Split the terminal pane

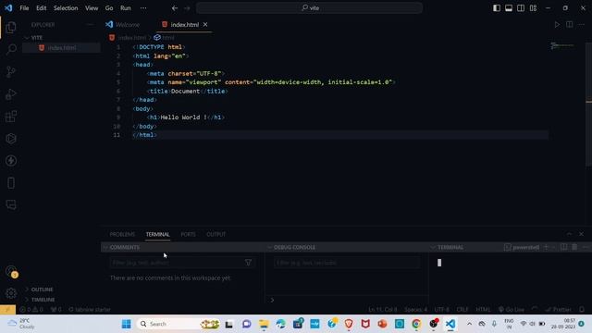pos(563,247)
